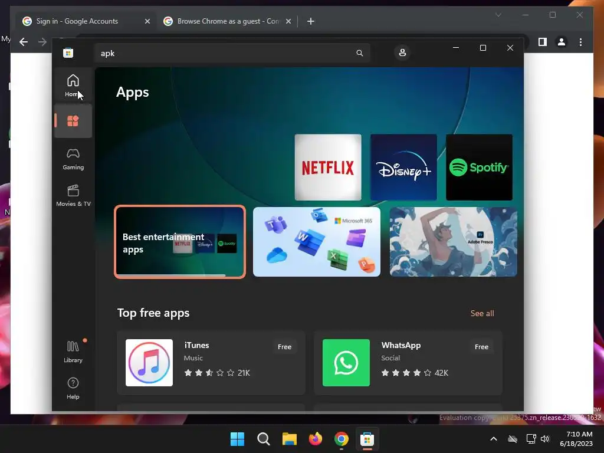Image resolution: width=604 pixels, height=453 pixels.
Task: Open taskbar Search
Action: pyautogui.click(x=264, y=439)
